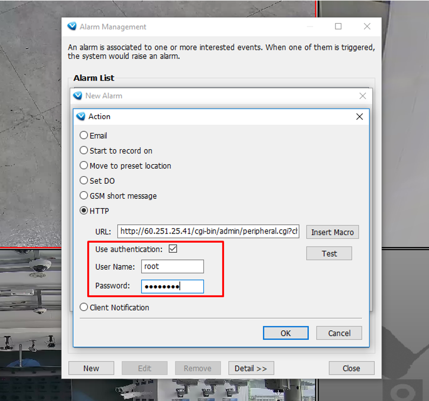Click the Close button in Alarm Management
Screen dimensions: 429x401
pos(351,369)
